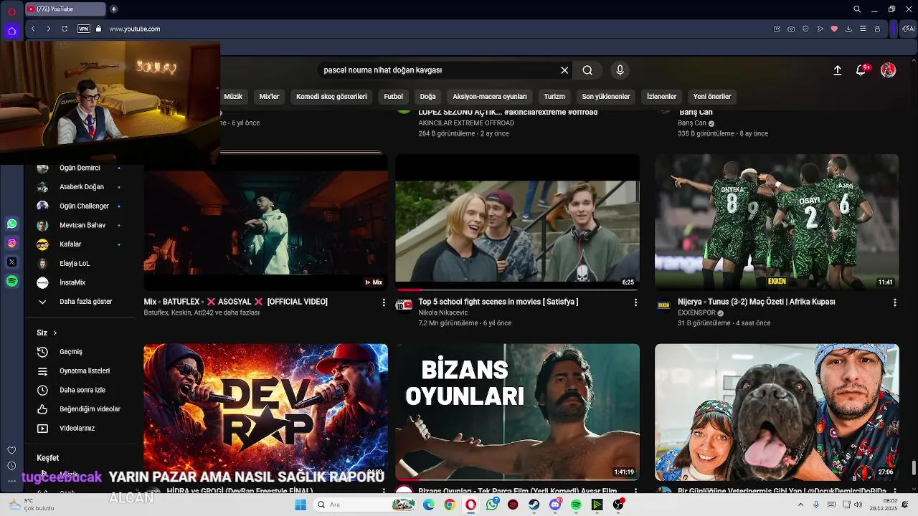Select the Aksiyon-macera oyunları chip

(490, 96)
